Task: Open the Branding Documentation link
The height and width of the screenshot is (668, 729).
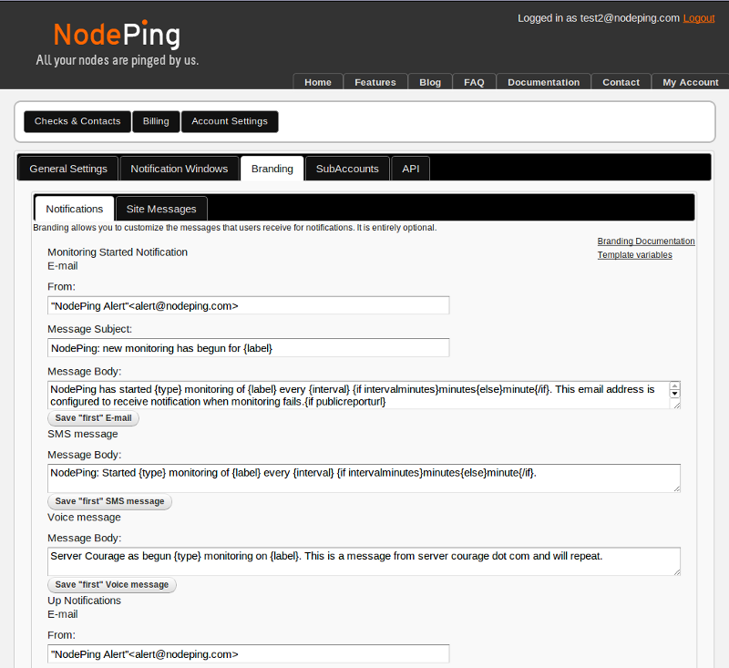Action: coord(646,242)
